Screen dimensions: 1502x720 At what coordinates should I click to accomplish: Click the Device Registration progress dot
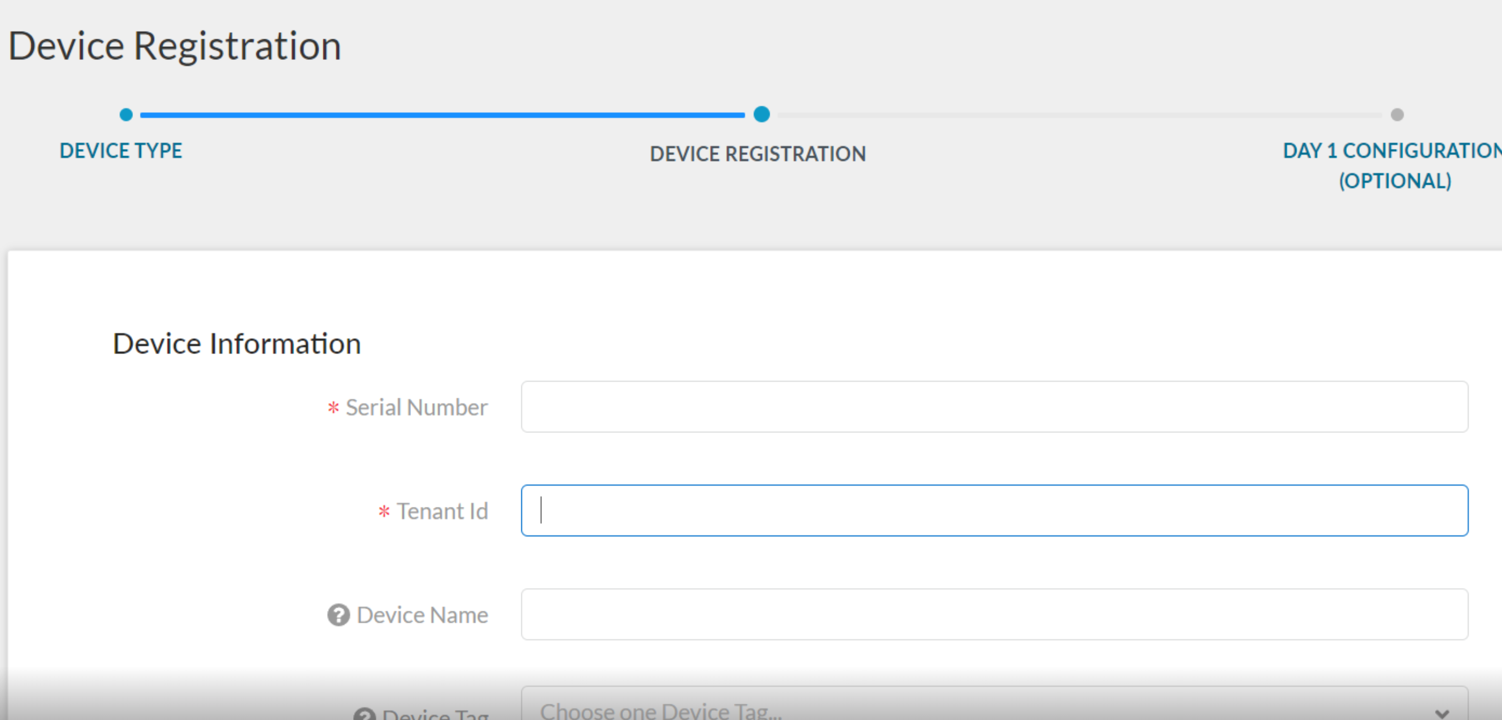coord(762,114)
